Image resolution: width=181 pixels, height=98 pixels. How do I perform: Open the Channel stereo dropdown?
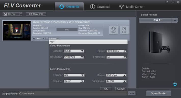(74, 81)
